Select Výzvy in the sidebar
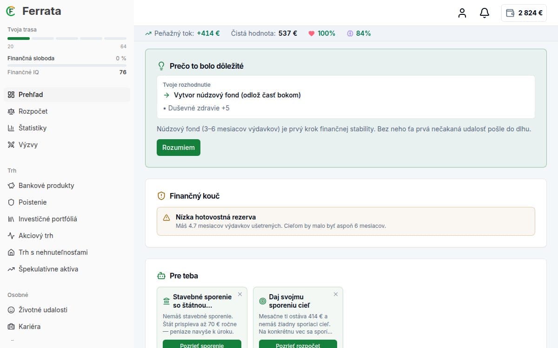Screen dimensions: 558x348 [x=67, y=145]
